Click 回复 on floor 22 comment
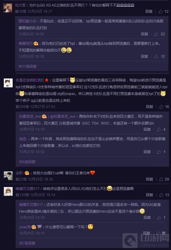This screenshot has width=171, height=250. pos(149,179)
